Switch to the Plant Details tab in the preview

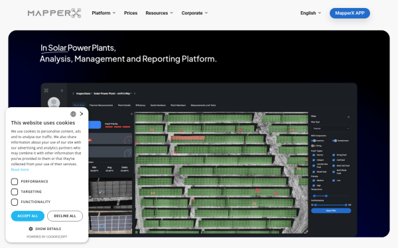click(124, 105)
